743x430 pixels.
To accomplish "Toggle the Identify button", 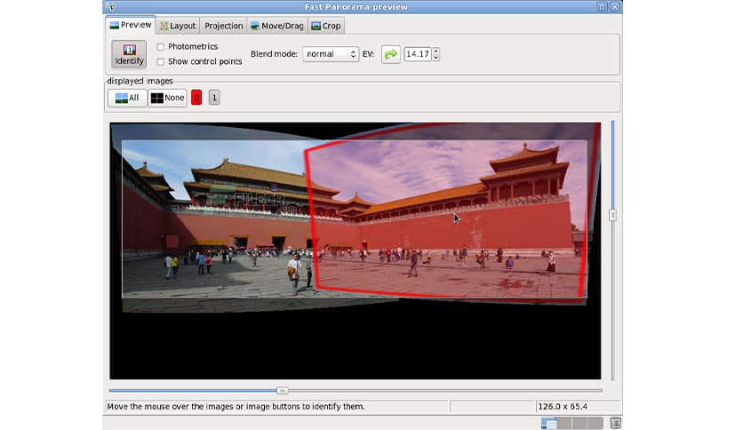I will tap(129, 54).
